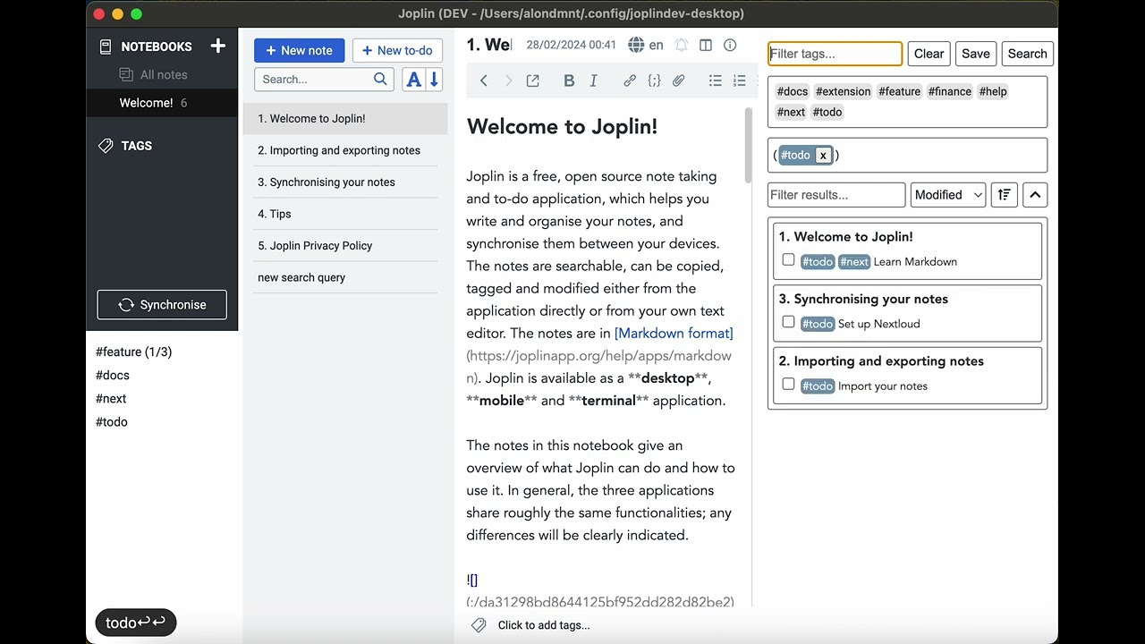
Task: Select All notes in sidebar
Action: (x=162, y=75)
